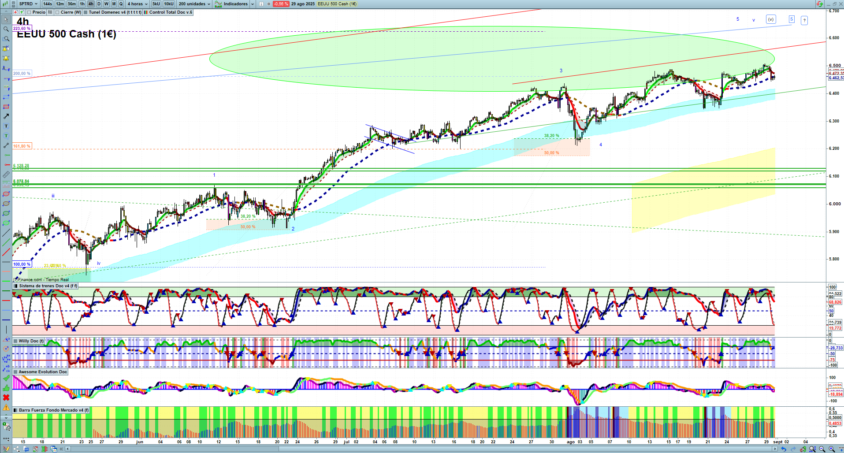
Task: Select the text T tool
Action: (6, 126)
